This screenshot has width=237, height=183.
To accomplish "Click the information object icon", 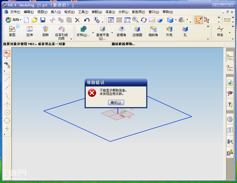I will tap(97, 20).
